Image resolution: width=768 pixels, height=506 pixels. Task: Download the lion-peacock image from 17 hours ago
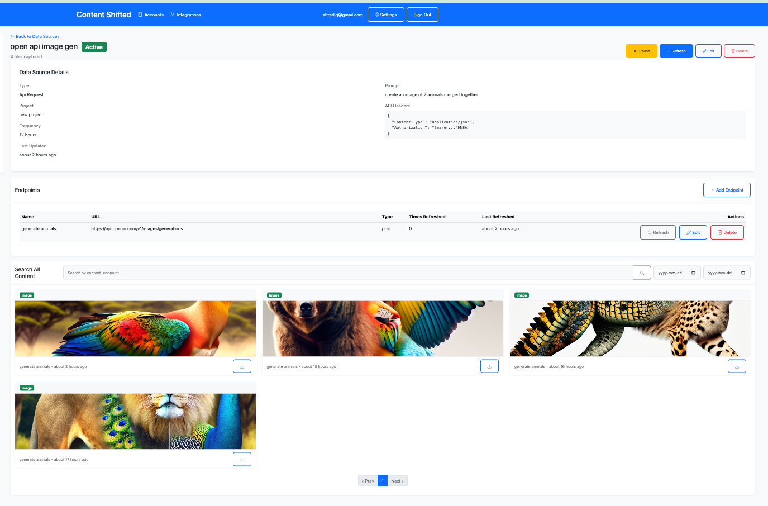pos(242,459)
